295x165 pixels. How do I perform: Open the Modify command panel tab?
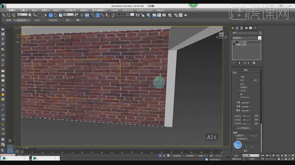(237, 28)
